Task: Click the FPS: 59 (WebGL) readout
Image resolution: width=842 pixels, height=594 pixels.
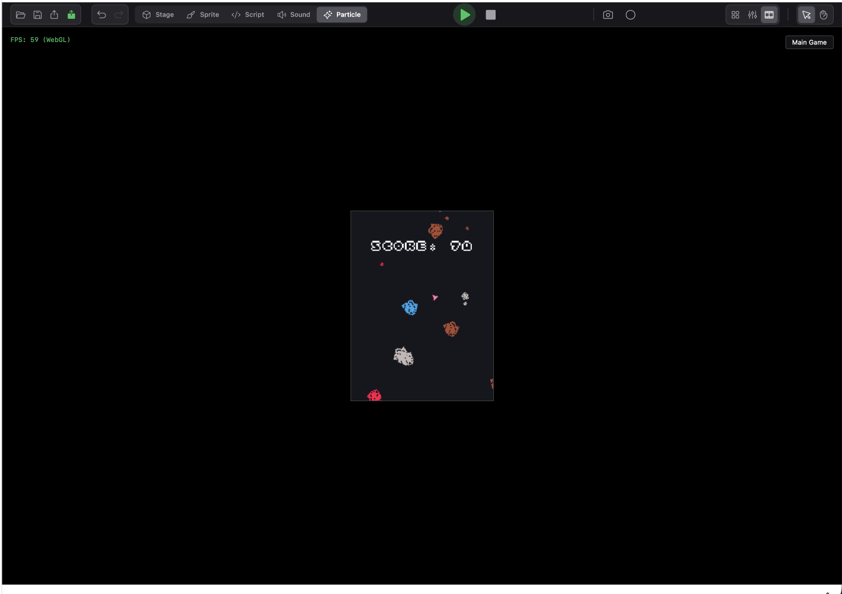Action: tap(40, 40)
